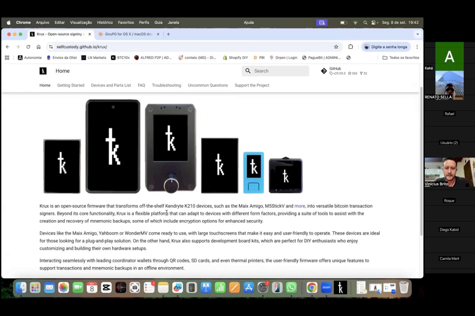Viewport: 475px width, 316px height.
Task: Open the Todos os favoritos bookmarks folder
Action: pos(401,58)
